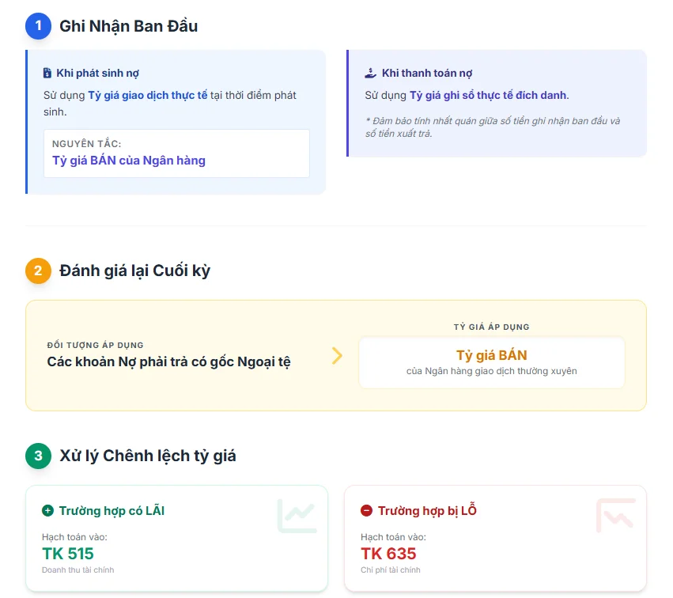Click the Tỷ giá BÁN của Ngân hàng rule box
This screenshot has height=598, width=673.
176,153
